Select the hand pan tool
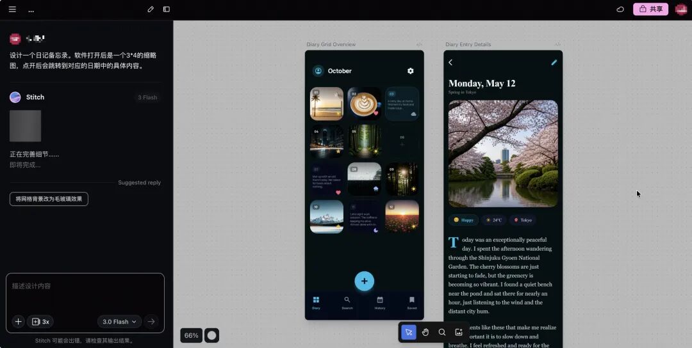The height and width of the screenshot is (348, 692). pyautogui.click(x=425, y=332)
